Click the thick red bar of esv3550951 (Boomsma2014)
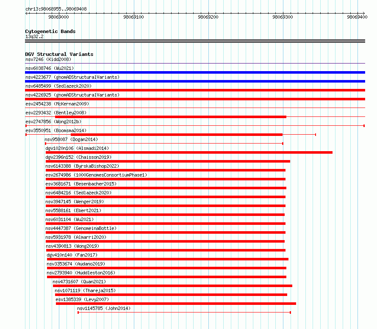377x329 pixels. 177,135
